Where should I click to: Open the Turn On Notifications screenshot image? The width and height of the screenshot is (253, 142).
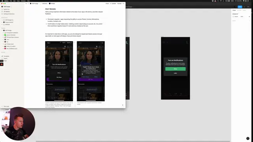point(59,71)
